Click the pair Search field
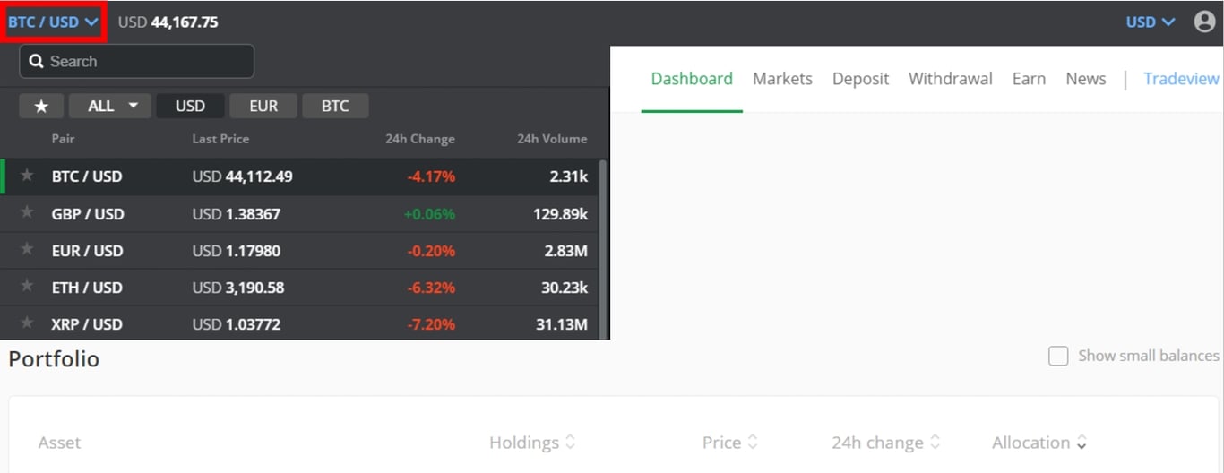This screenshot has height=473, width=1224. [x=137, y=61]
